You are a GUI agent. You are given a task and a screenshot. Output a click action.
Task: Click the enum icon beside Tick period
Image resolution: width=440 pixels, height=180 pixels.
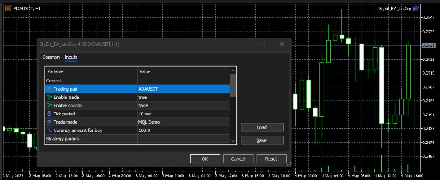[49, 114]
